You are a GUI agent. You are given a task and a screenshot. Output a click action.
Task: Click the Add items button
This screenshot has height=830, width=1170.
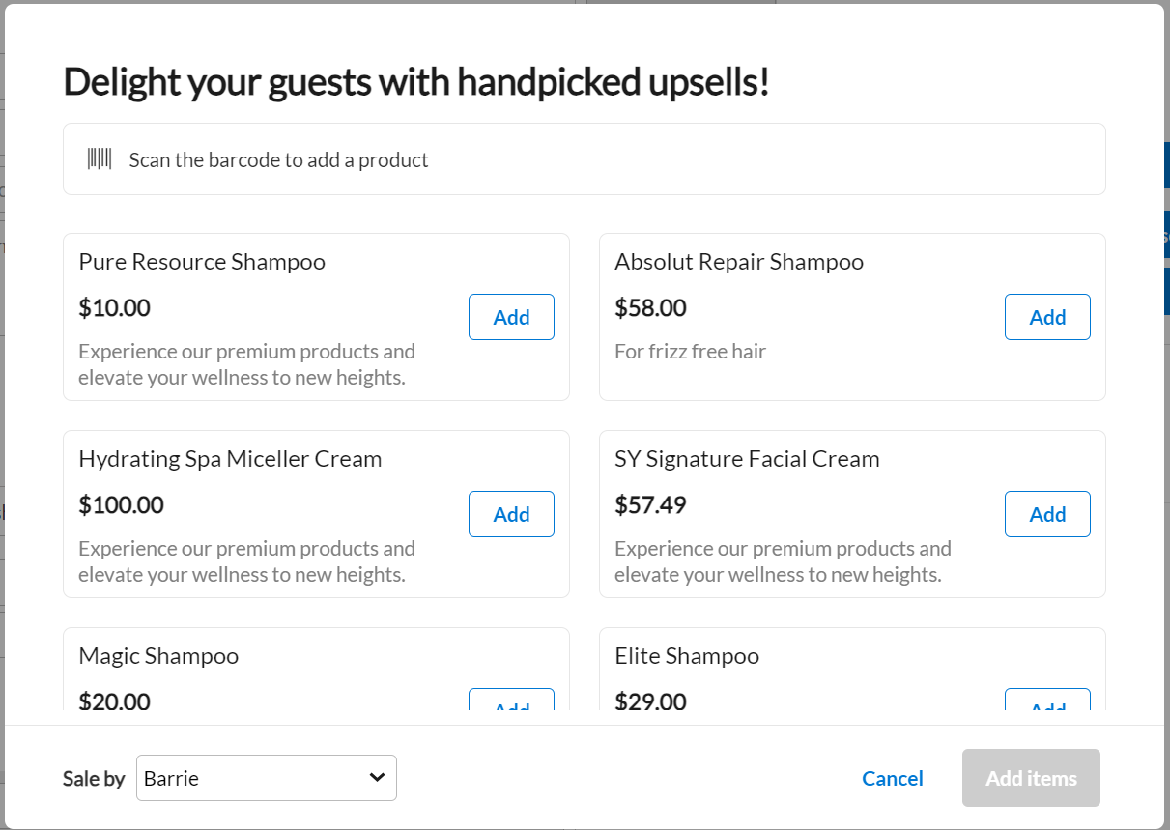1031,778
